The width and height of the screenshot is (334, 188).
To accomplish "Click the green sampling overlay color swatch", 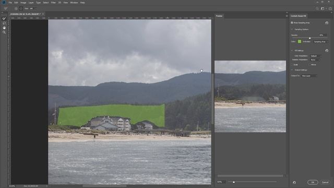I will point(300,42).
